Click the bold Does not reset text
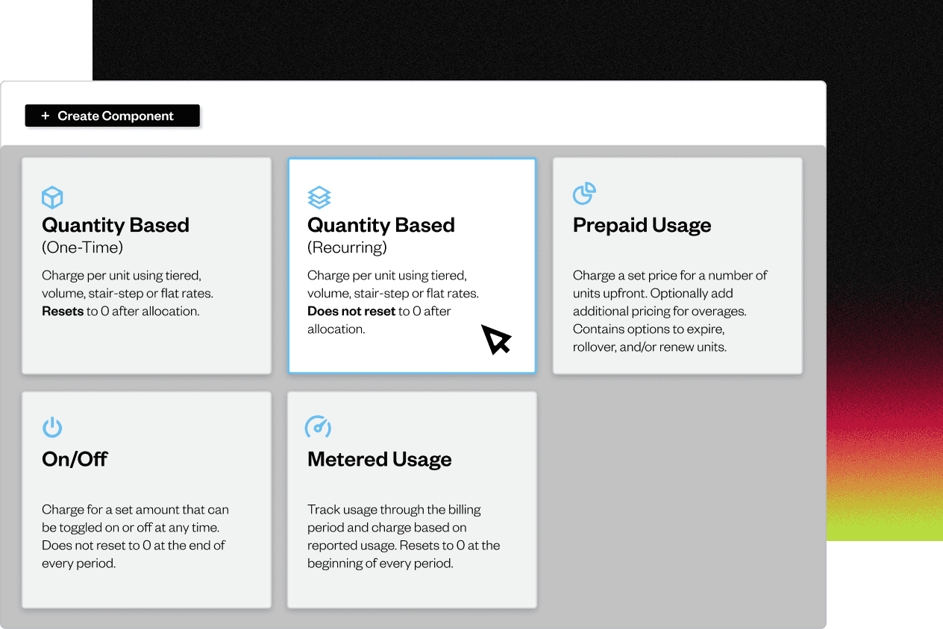This screenshot has height=629, width=943. (x=351, y=312)
